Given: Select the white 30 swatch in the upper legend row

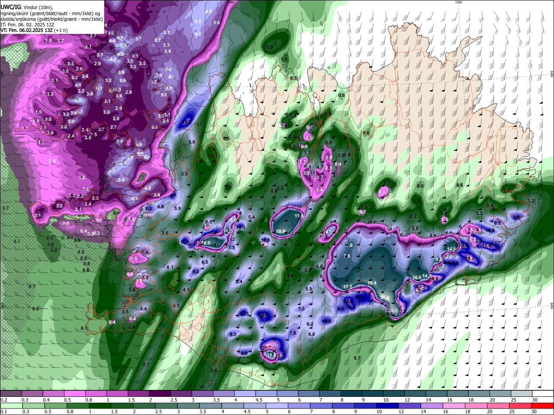Looking at the screenshot, I should pyautogui.click(x=543, y=394).
